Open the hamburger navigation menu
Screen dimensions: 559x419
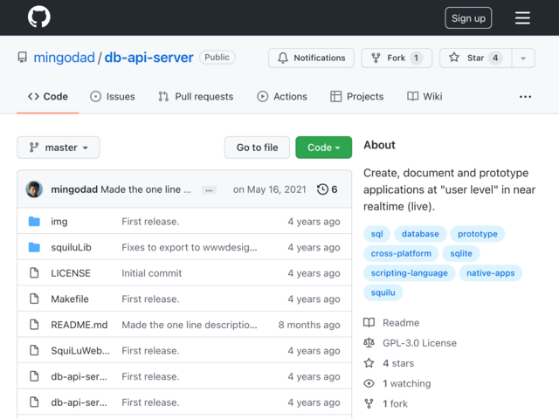coord(522,17)
